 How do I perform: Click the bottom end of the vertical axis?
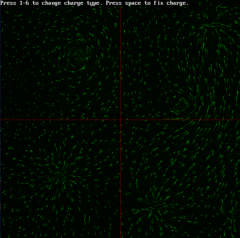[x=120, y=236]
